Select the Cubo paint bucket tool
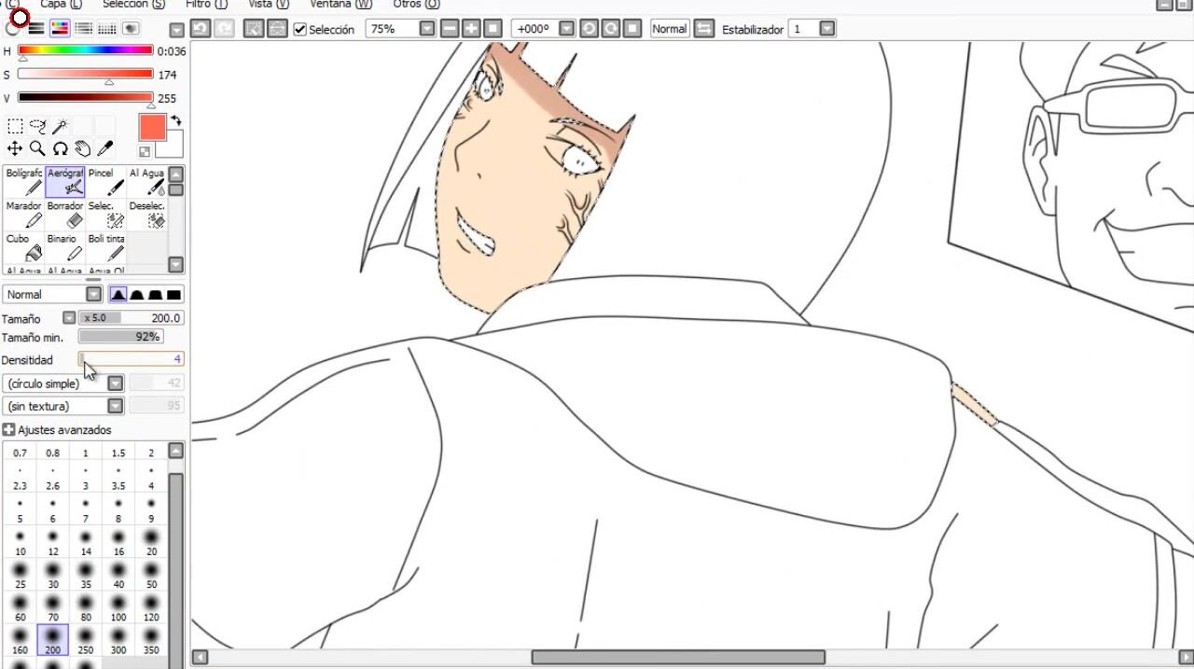Viewport: 1194px width, 669px height. [24, 247]
